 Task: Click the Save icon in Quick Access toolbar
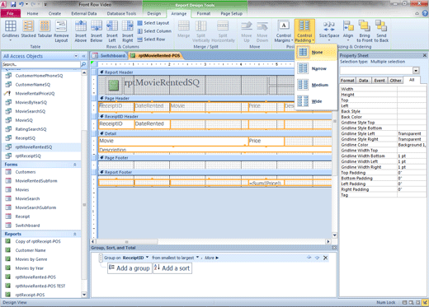click(13, 4)
